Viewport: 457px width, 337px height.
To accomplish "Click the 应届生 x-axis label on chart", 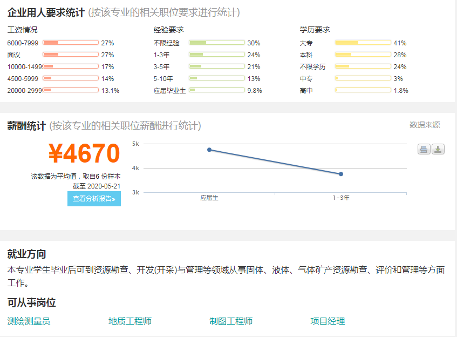I will 209,198.
